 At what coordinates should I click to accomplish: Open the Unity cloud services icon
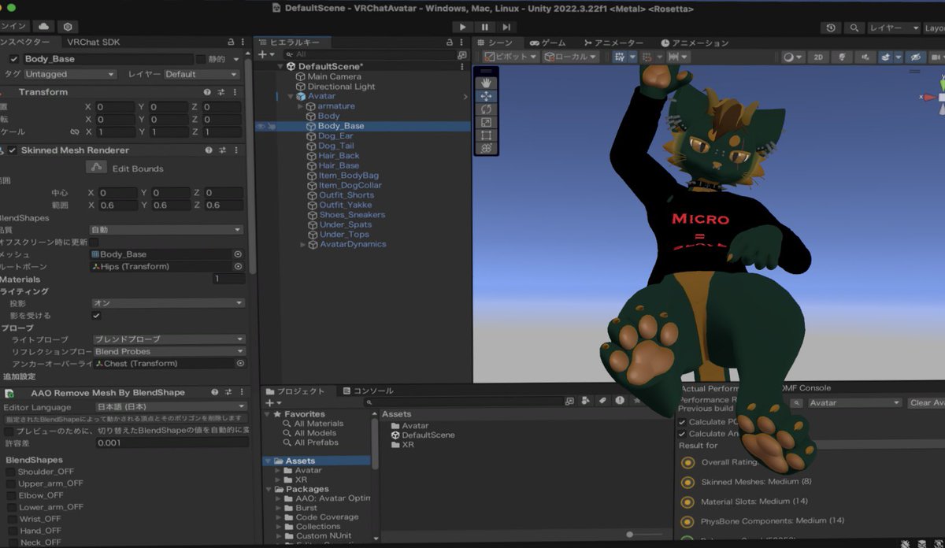43,27
